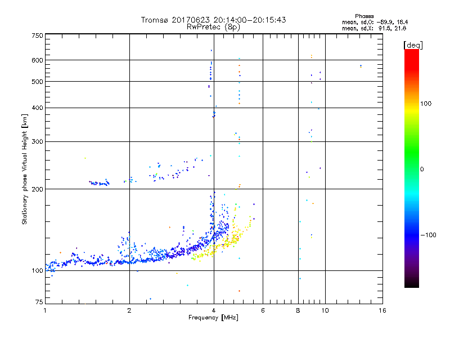Pick the green band of the colorbar
Image resolution: width=450 pixels, height=338 pixels.
click(x=412, y=161)
